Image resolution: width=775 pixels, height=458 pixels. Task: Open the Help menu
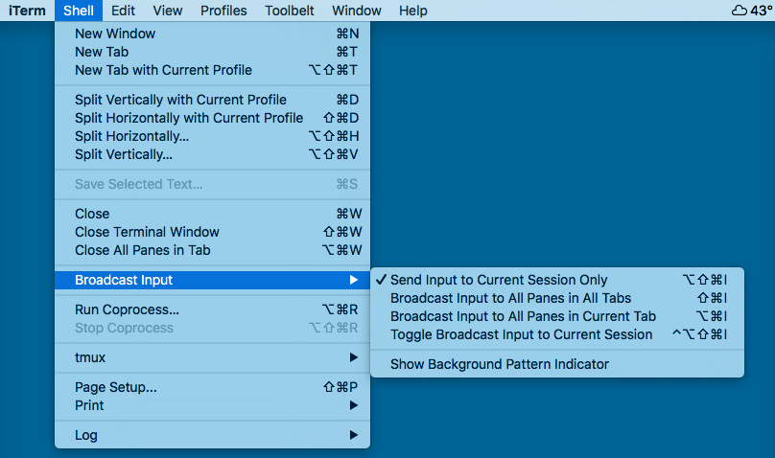413,11
